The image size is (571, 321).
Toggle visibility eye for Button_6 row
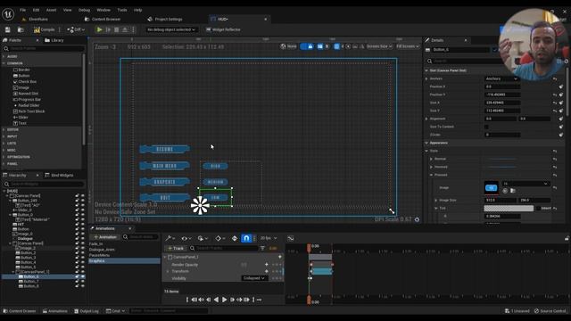[83, 276]
